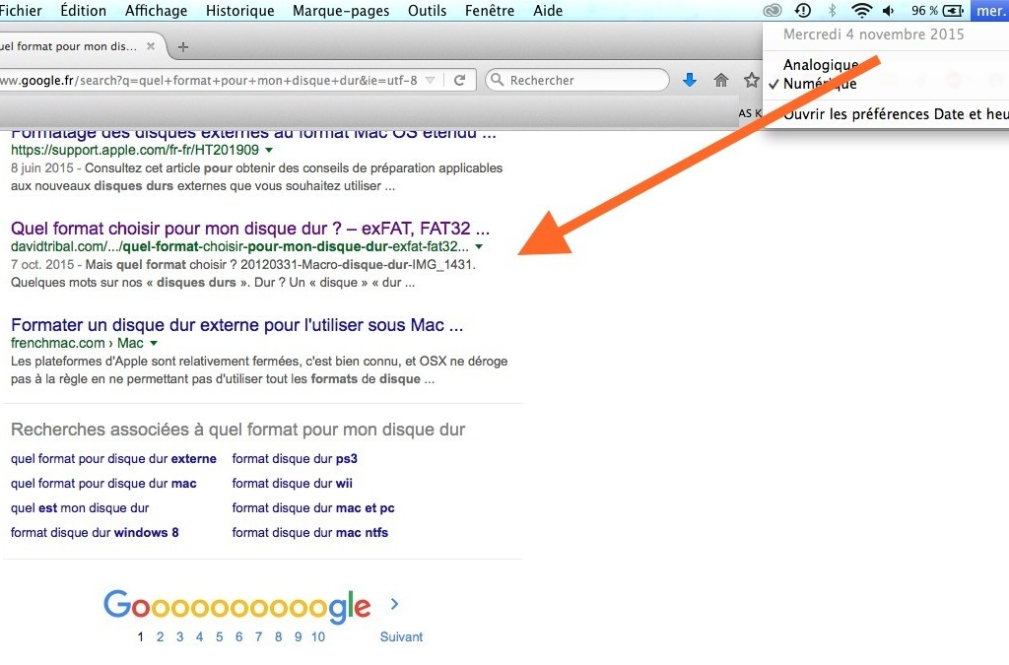The width and height of the screenshot is (1009, 665).
Task: Click the Bluetooth menu bar icon
Action: tap(832, 10)
